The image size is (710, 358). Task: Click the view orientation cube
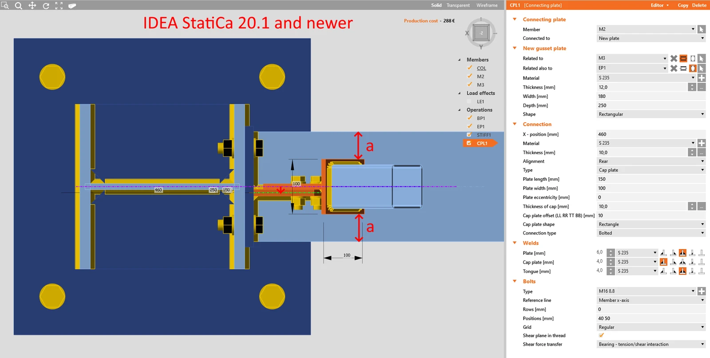481,33
